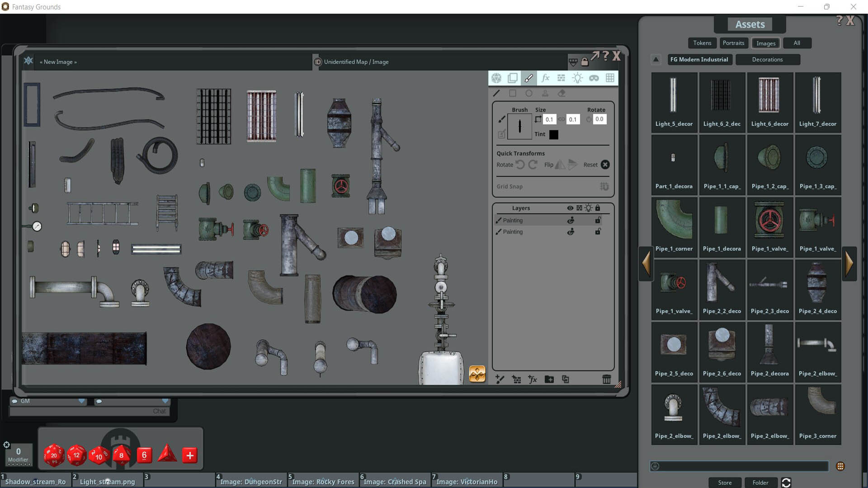Open the GM chat mode dropdown
This screenshot has width=868, height=488.
[x=81, y=401]
